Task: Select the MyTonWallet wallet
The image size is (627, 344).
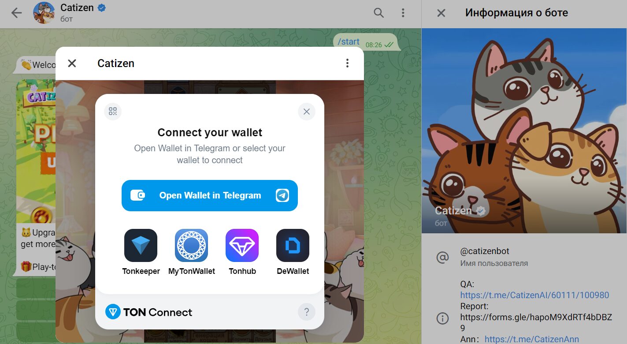Action: click(192, 252)
